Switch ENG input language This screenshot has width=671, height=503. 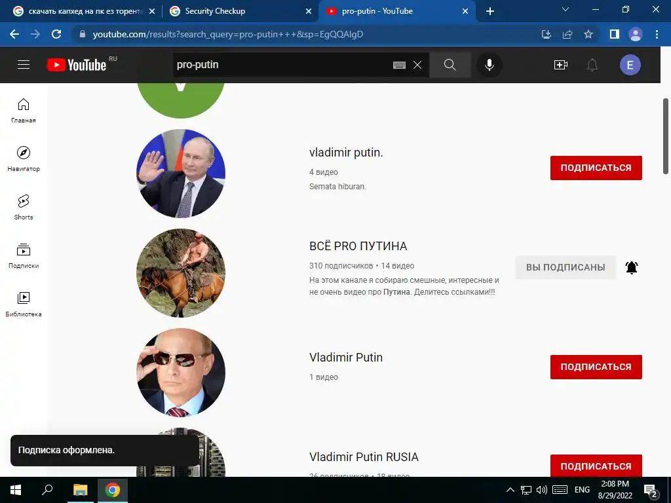click(582, 490)
